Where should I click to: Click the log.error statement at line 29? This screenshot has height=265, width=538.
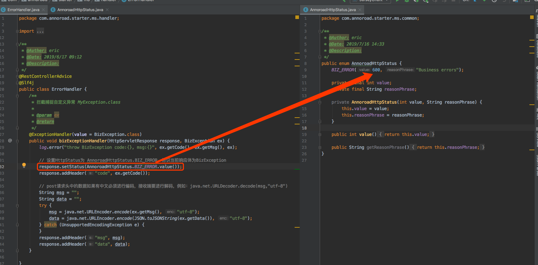click(138, 147)
